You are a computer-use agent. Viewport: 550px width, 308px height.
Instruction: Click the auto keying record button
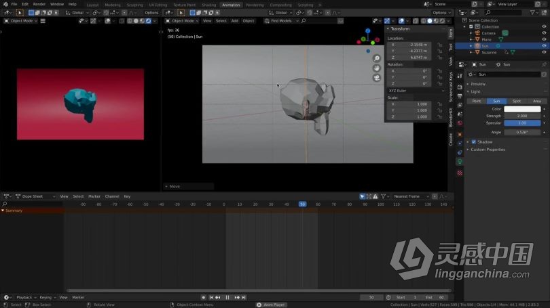coord(204,298)
